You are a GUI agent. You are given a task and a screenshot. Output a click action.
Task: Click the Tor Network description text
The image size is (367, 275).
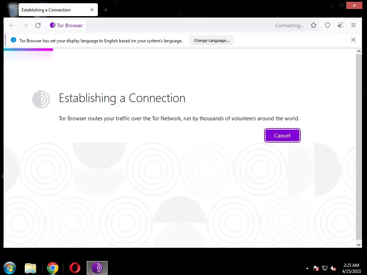point(179,119)
